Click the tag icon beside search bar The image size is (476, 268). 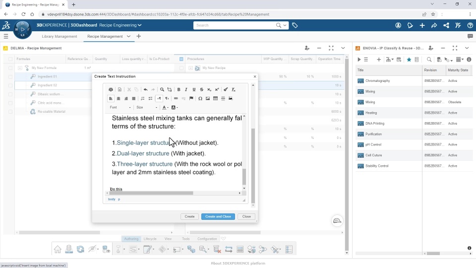[295, 25]
